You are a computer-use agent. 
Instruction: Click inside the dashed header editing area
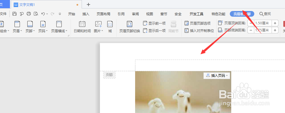[x=210, y=65]
